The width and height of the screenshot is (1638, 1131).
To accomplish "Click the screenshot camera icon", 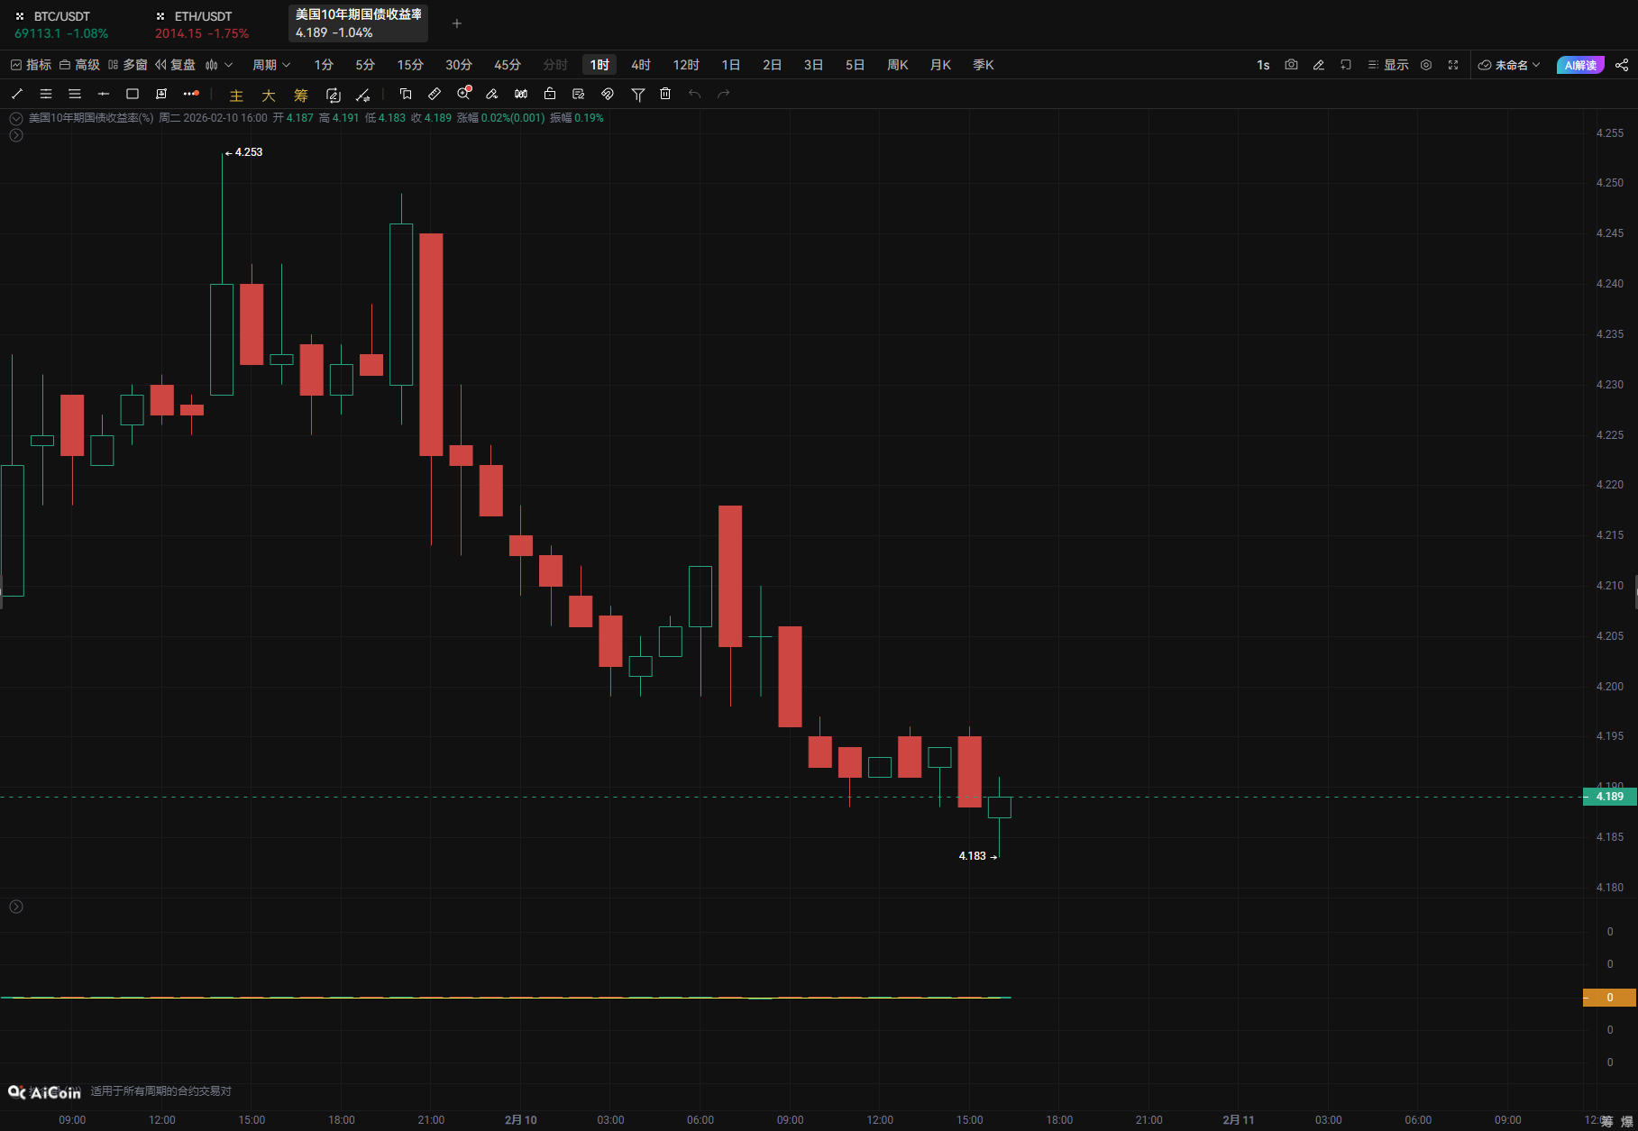I will click(x=1291, y=65).
